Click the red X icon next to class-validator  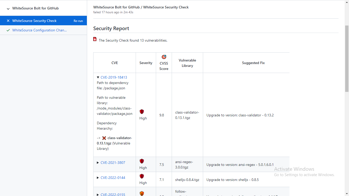[x=104, y=138]
